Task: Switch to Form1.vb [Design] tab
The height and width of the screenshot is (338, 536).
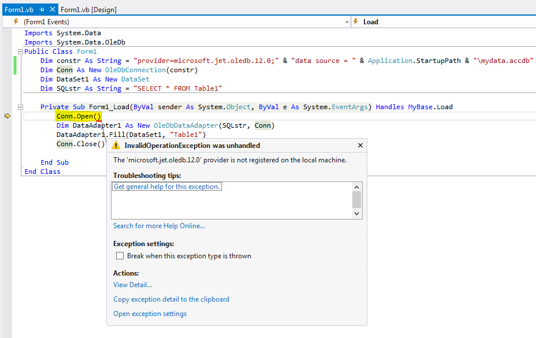Action: (x=89, y=10)
